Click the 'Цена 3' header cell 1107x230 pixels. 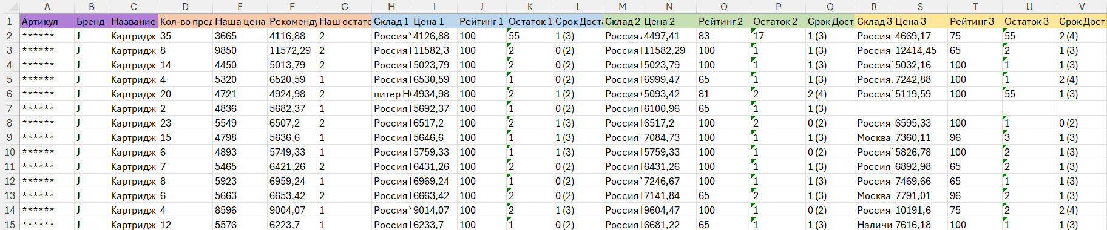tap(920, 21)
